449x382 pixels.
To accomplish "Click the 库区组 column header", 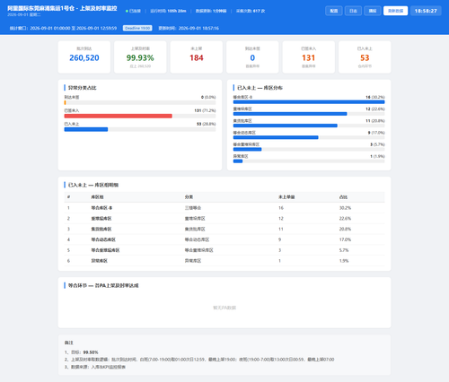I will [97, 197].
